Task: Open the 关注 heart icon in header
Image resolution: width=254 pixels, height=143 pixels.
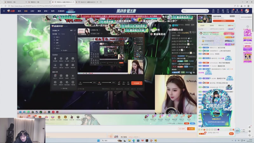Action: click(x=218, y=11)
